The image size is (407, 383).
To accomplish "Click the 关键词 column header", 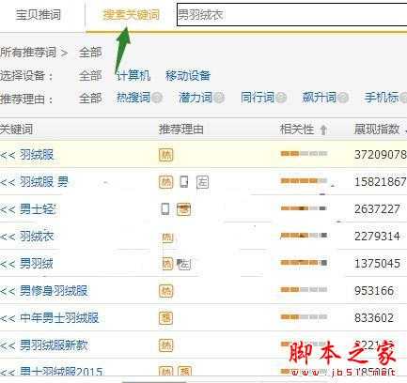I will [16, 129].
